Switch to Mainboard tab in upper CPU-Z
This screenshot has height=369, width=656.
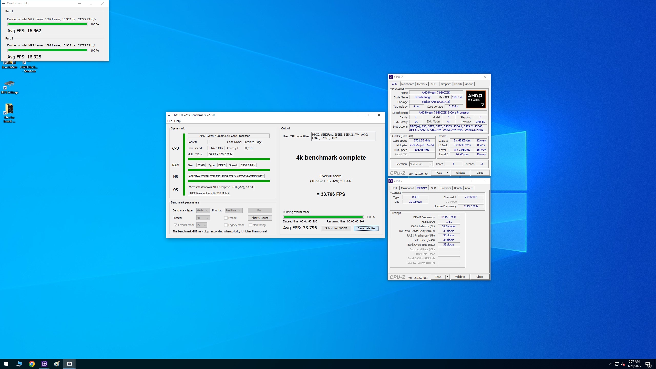click(407, 84)
